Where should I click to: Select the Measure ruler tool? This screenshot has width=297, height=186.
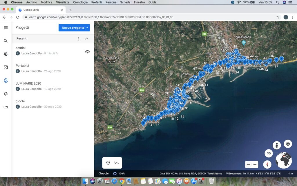click(x=6, y=107)
